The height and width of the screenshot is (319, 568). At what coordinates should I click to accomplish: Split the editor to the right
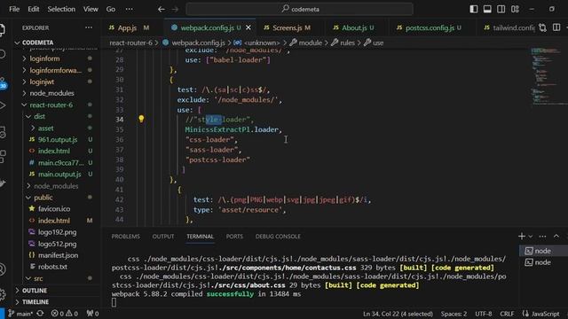click(x=556, y=27)
